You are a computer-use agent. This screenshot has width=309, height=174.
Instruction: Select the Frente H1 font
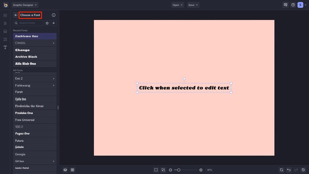35,127
